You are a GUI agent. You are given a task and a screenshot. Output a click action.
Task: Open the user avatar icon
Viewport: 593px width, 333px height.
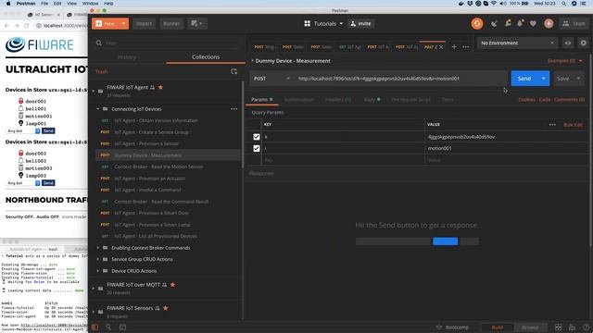pos(549,23)
